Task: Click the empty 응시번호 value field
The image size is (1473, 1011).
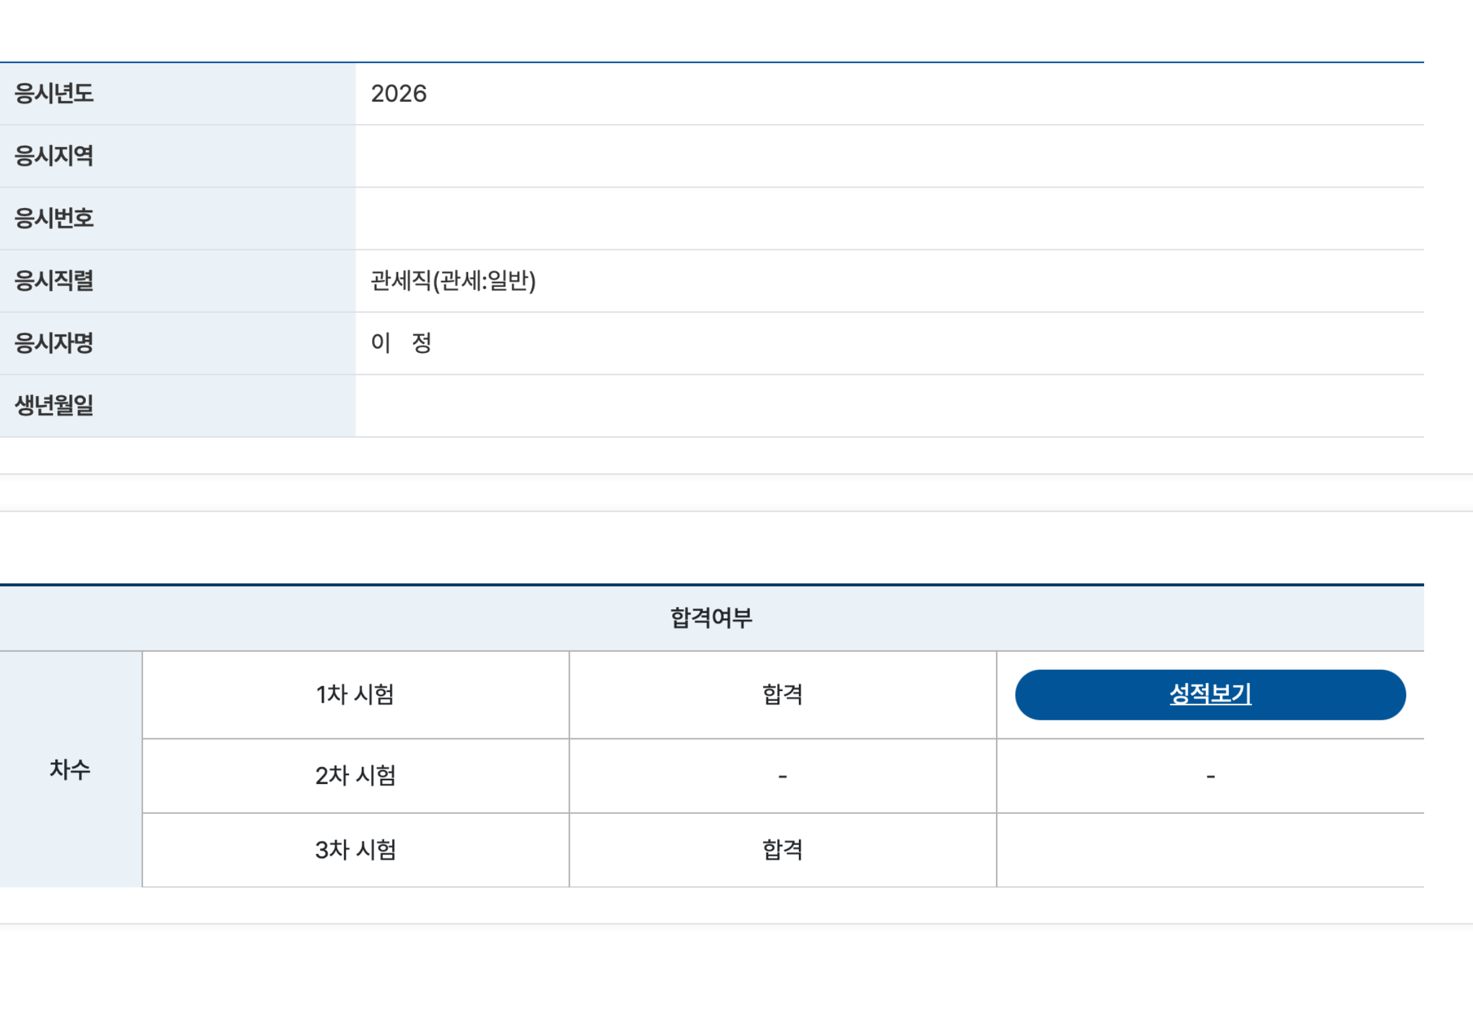Action: coord(889,218)
